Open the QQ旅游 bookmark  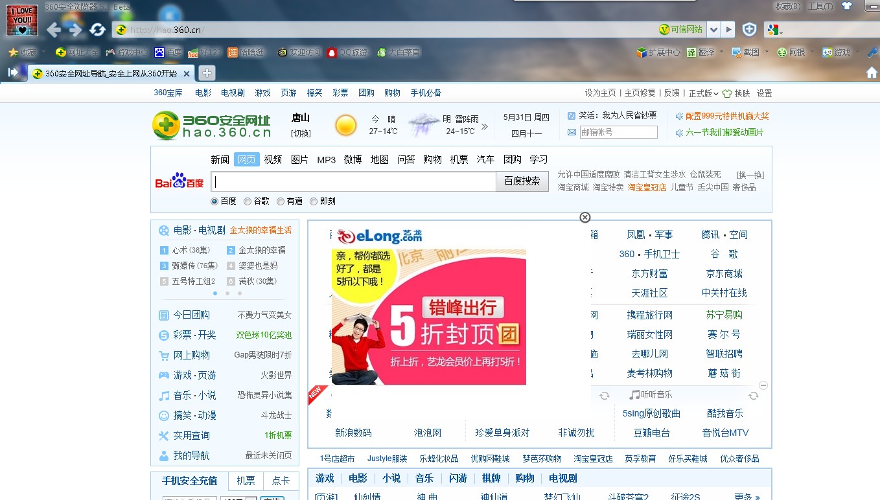[347, 52]
